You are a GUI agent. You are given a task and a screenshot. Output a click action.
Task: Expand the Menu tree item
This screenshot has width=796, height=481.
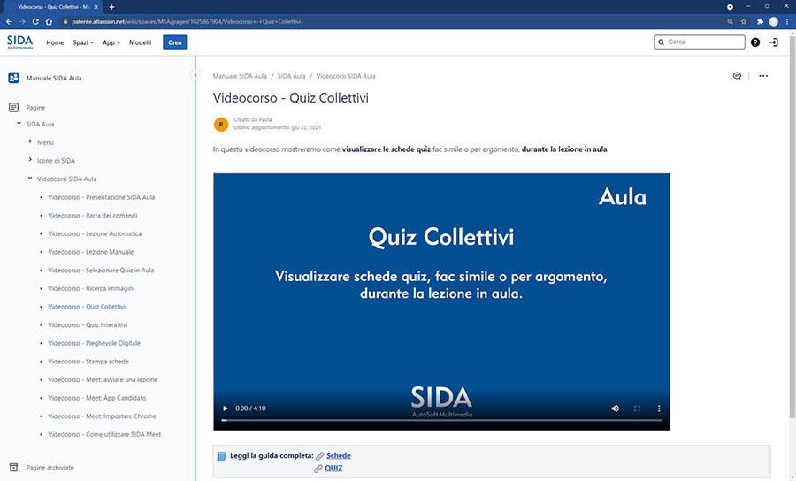(30, 142)
